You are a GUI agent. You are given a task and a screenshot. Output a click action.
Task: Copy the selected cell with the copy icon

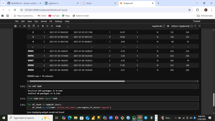pos(29,26)
